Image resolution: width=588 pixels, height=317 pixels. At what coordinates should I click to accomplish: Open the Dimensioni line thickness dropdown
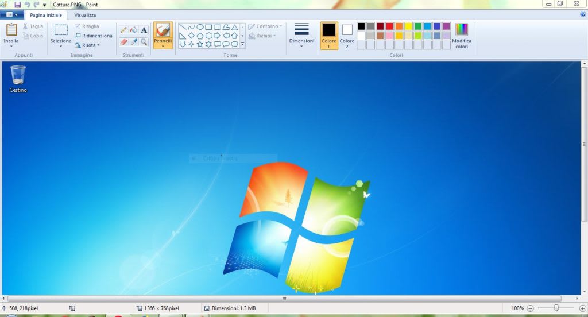[x=301, y=35]
